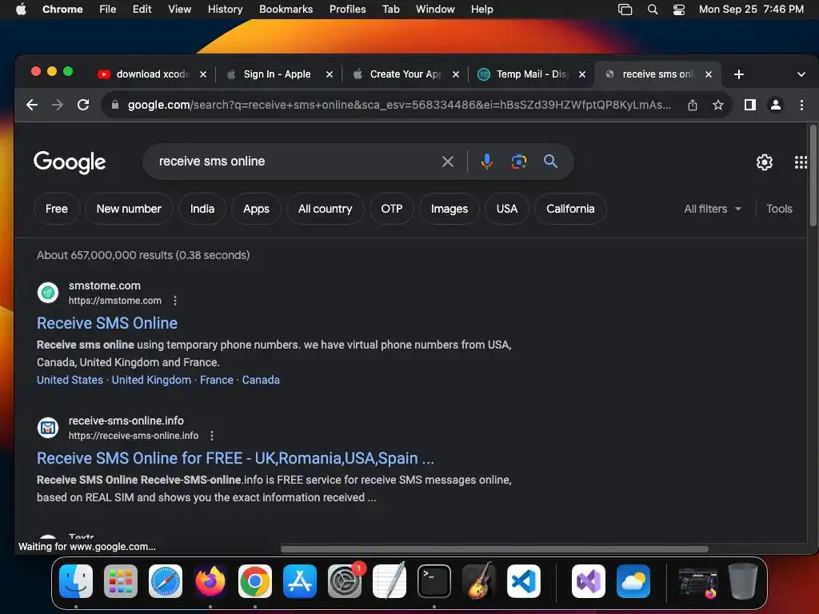The width and height of the screenshot is (819, 614).
Task: Open the United Kingdom sitelink
Action: pyautogui.click(x=151, y=380)
